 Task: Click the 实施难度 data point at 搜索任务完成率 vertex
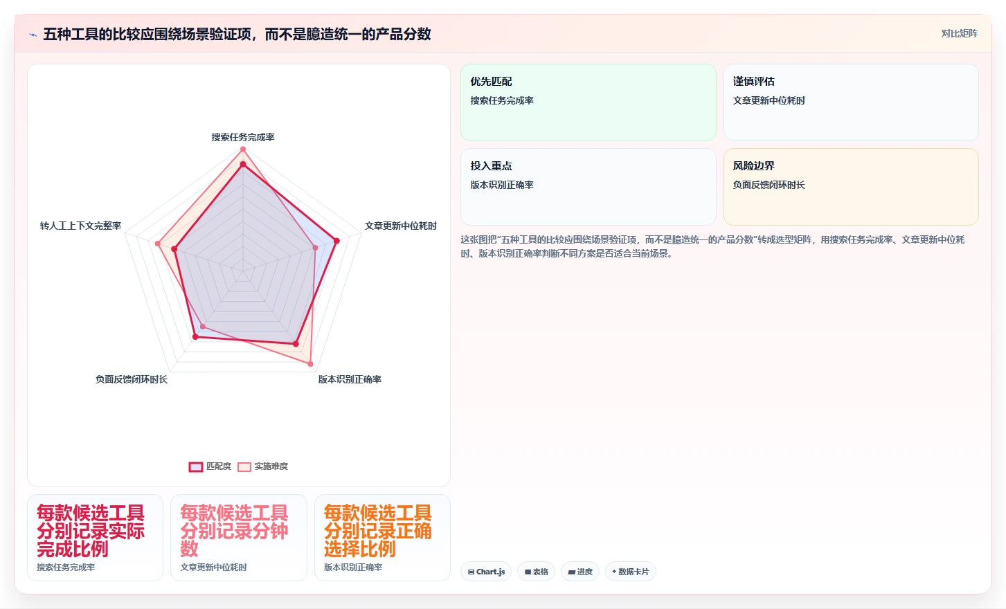pyautogui.click(x=243, y=149)
